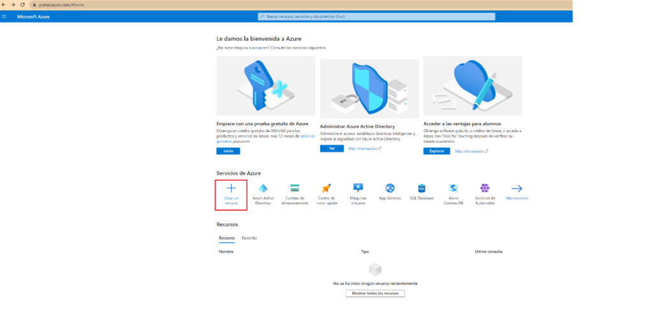653x331 pixels.
Task: Click the Recursos section heading
Action: click(228, 224)
